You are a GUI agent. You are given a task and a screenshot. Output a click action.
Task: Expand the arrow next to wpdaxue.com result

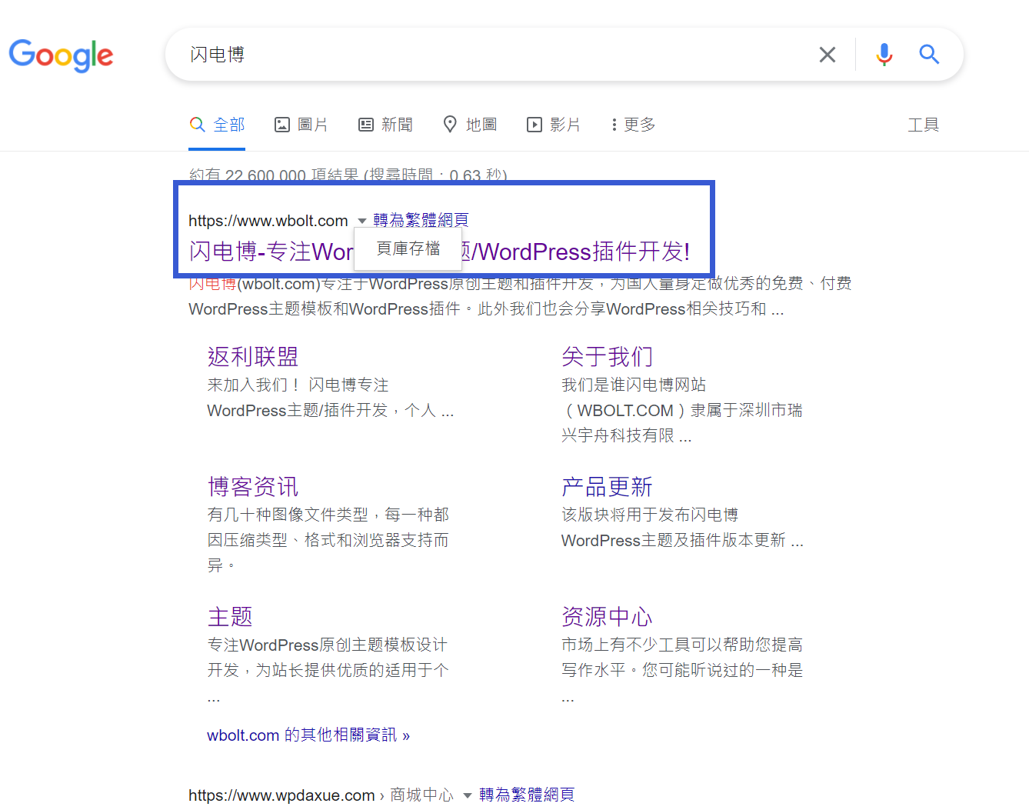(467, 796)
